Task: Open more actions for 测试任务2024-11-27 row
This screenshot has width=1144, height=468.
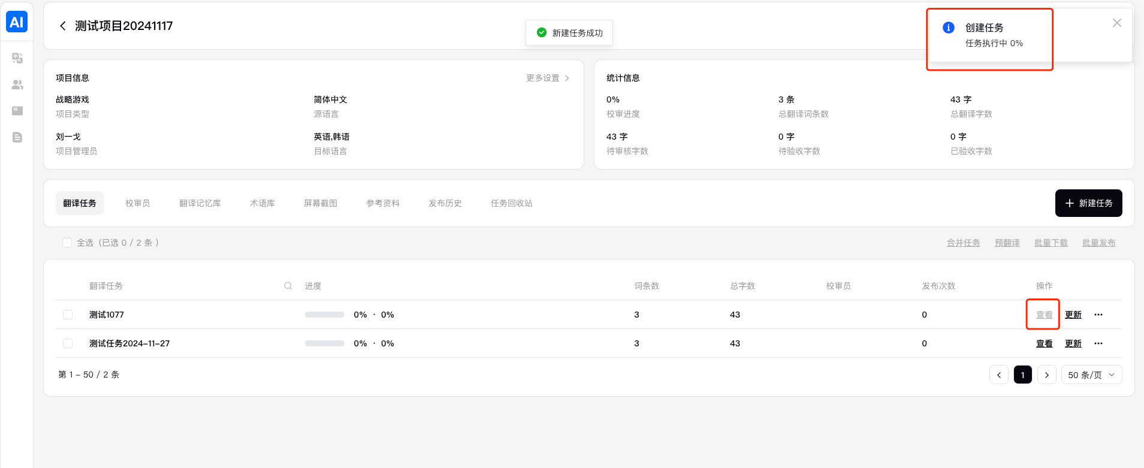Action: coord(1098,343)
